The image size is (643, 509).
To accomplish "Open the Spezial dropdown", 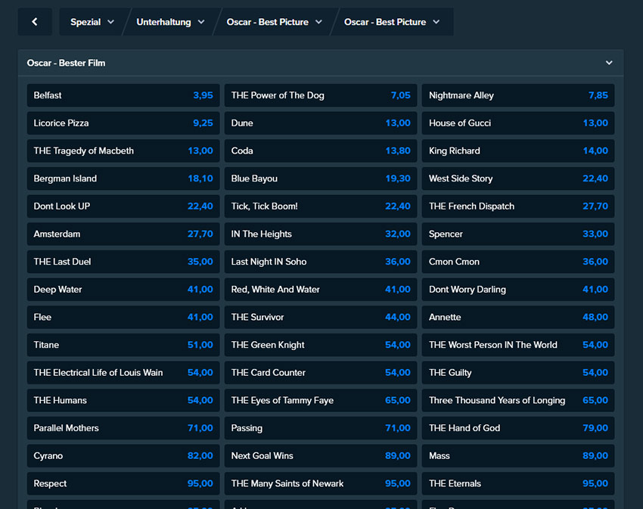I will [92, 22].
